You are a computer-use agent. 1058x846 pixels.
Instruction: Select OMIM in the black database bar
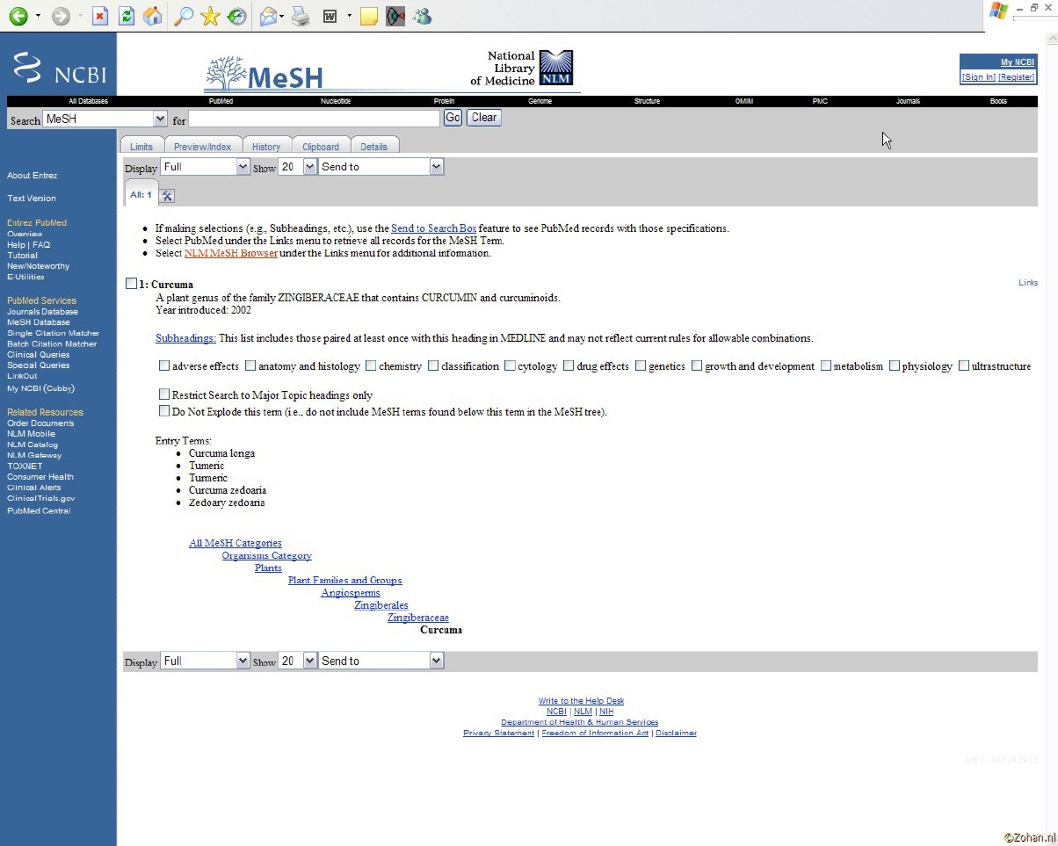point(744,101)
